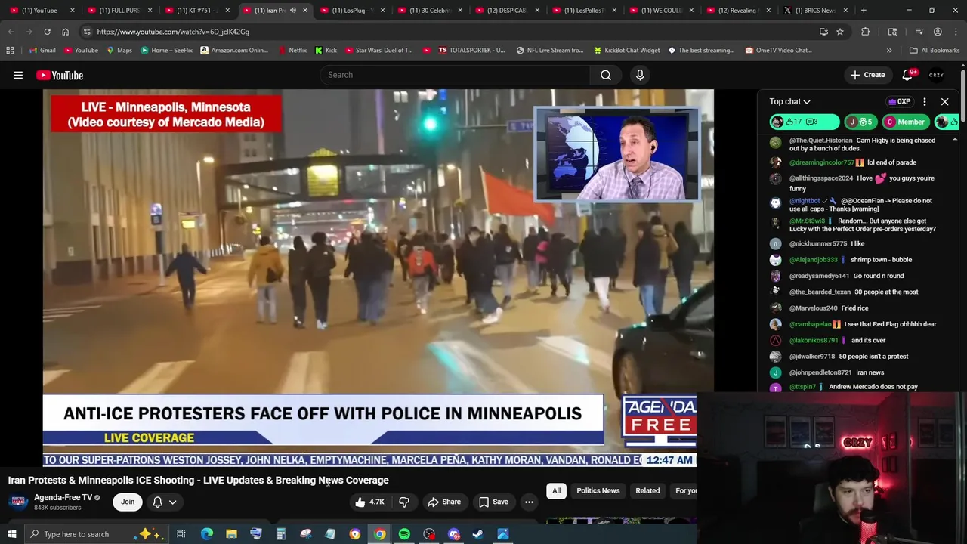This screenshot has width=967, height=544.
Task: Open the Chrome profile icon
Action: point(938,32)
